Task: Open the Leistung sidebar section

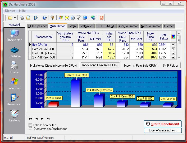Action: (15, 116)
